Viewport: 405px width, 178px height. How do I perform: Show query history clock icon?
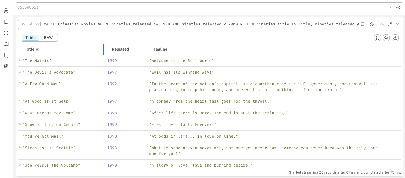tap(6, 33)
